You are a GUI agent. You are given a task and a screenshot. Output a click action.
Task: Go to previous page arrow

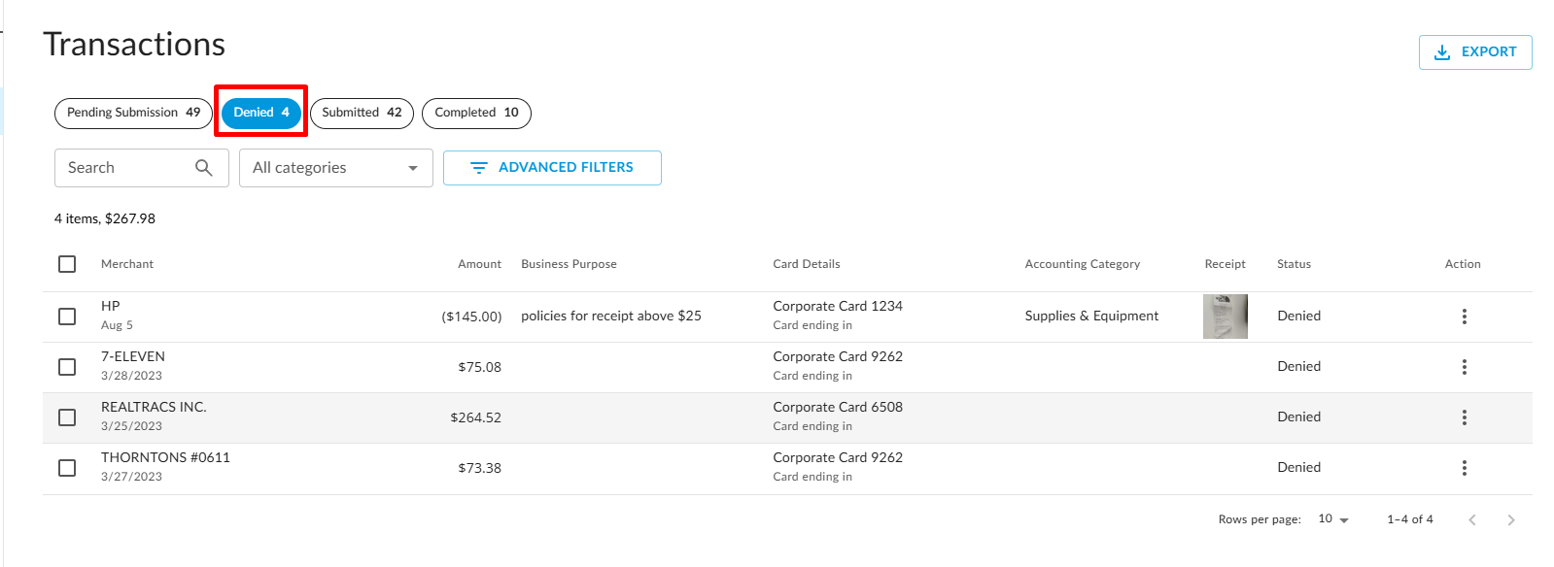pyautogui.click(x=1472, y=520)
